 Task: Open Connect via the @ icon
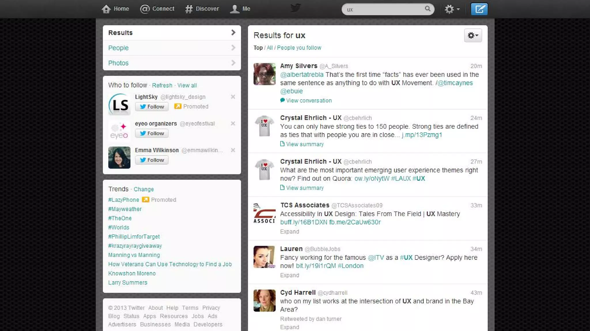(145, 9)
